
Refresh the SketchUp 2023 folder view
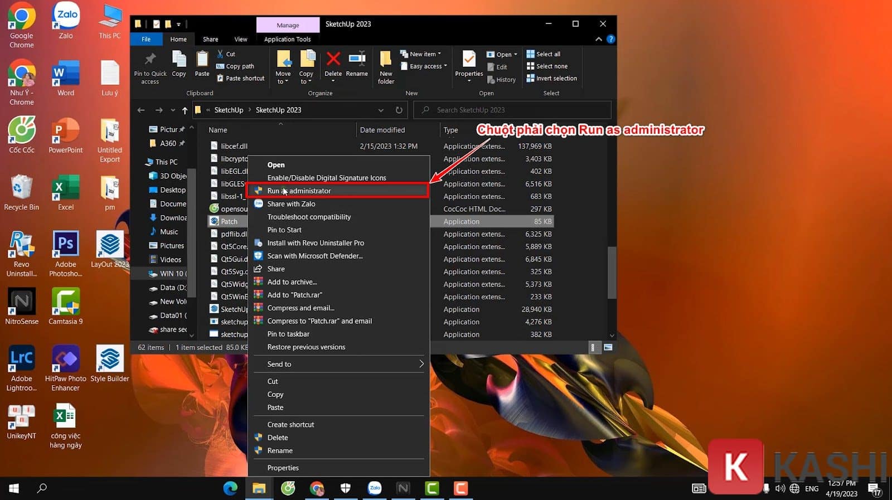click(399, 110)
